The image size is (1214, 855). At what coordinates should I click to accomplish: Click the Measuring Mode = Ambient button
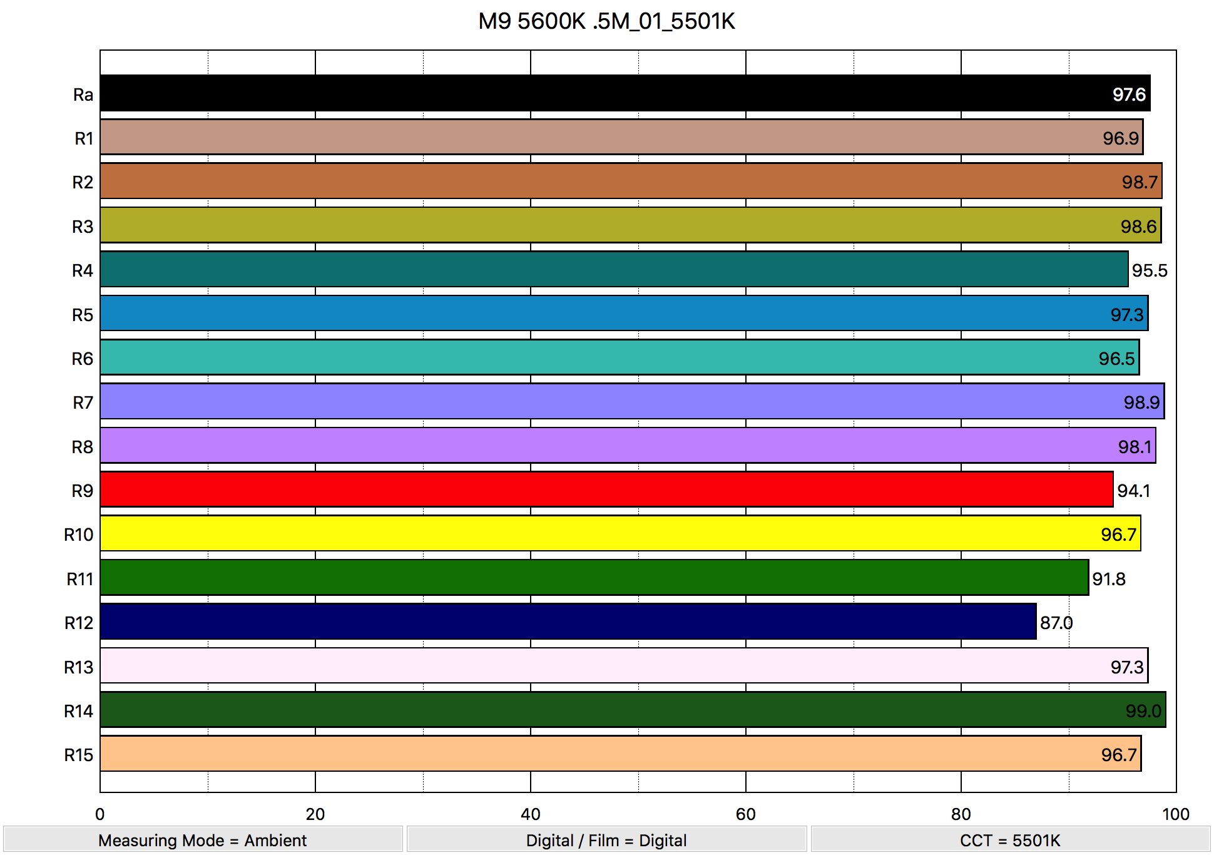coord(203,840)
